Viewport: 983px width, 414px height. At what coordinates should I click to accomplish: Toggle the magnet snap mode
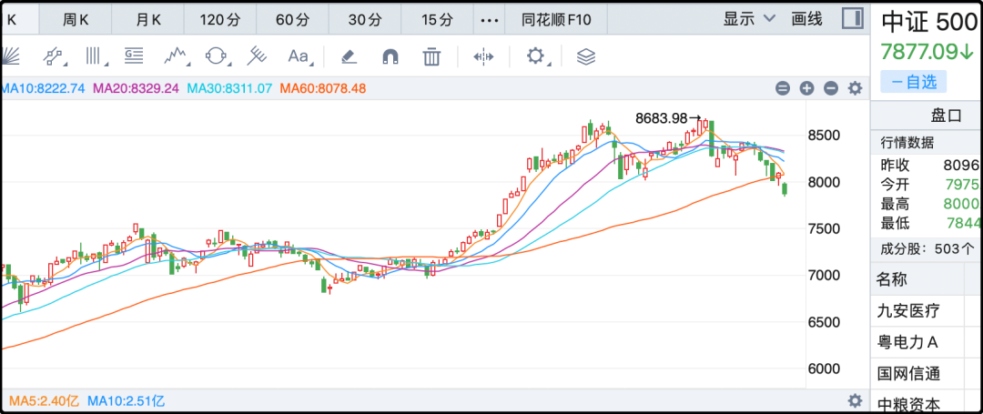390,56
